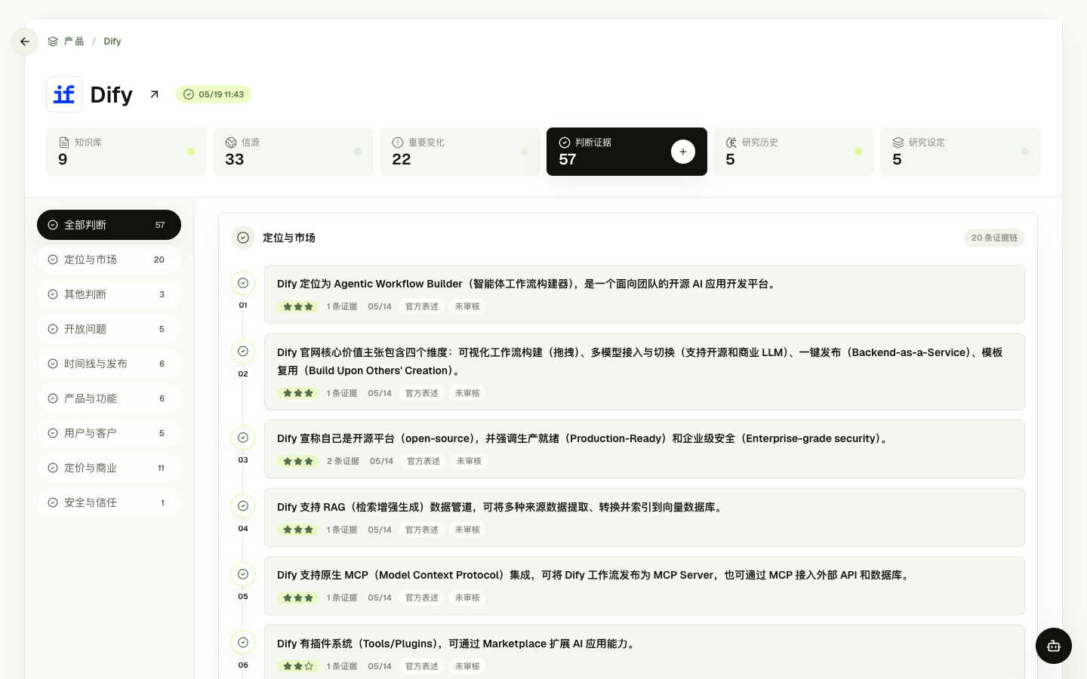This screenshot has height=679, width=1087.
Task: Click 1 条证据 on Agentic Workflow card
Action: (342, 307)
